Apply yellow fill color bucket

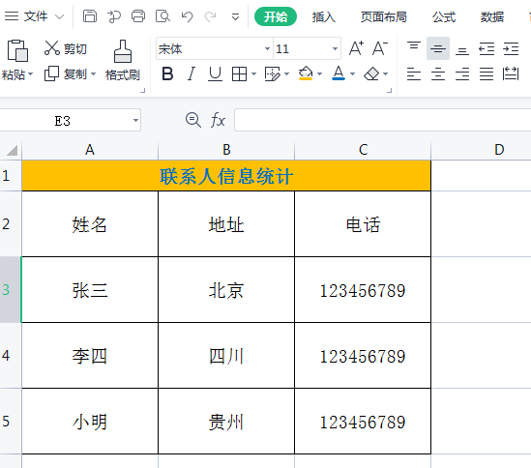coord(306,73)
